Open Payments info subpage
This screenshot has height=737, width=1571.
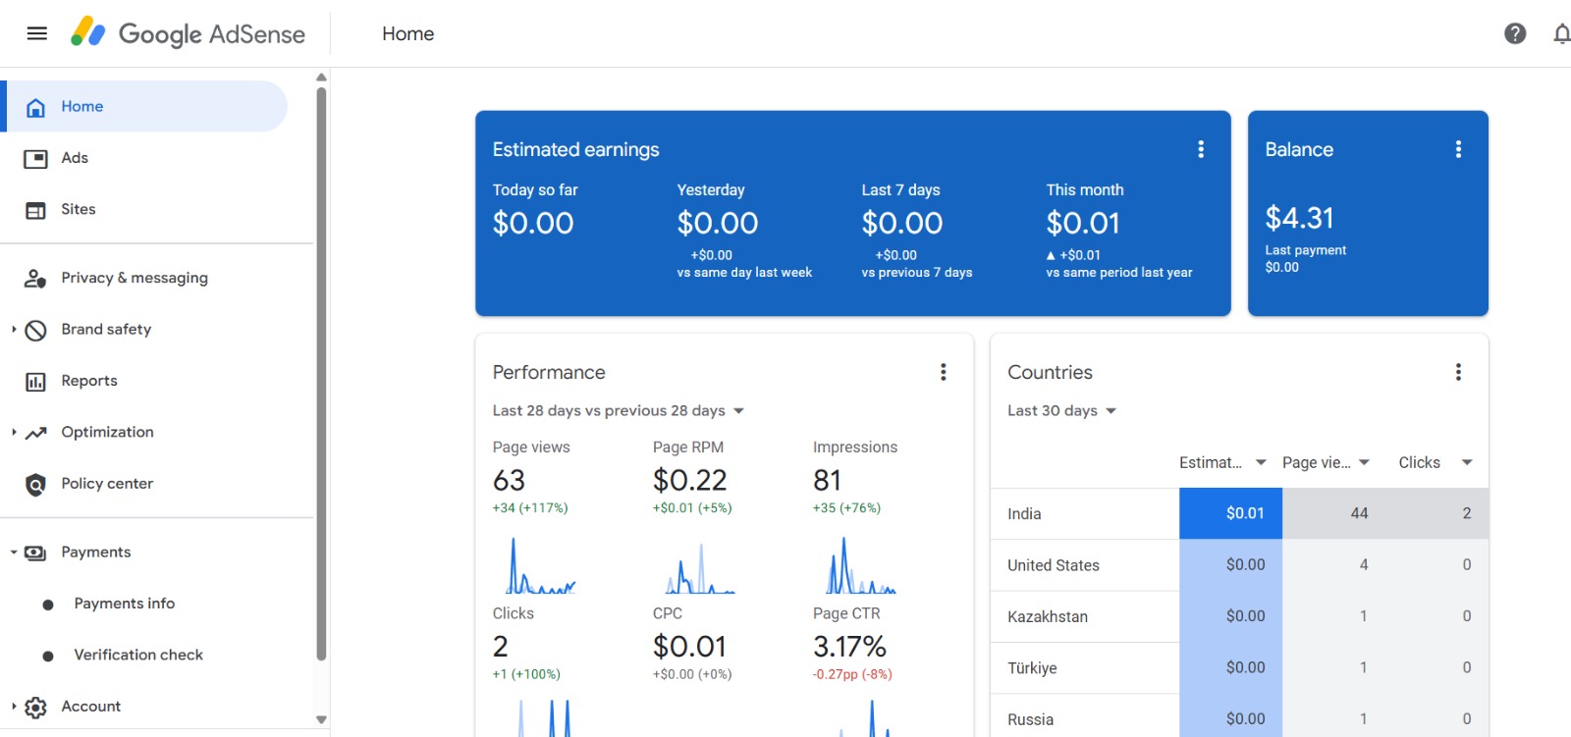click(x=125, y=604)
